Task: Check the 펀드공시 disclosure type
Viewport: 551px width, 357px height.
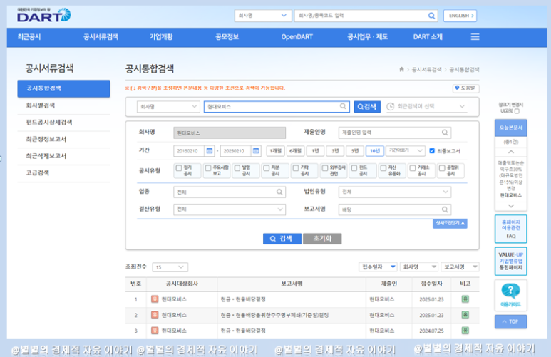Action: 354,168
